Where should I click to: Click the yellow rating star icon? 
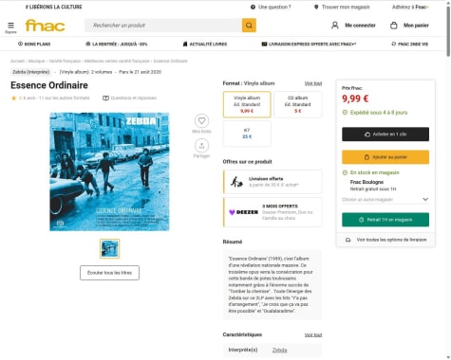click(x=13, y=98)
